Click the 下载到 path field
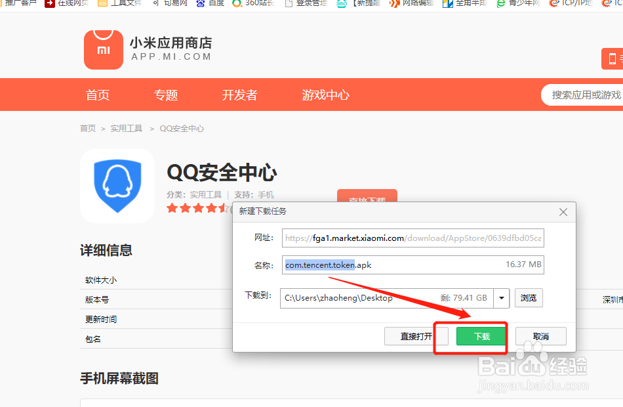Viewport: 623px width, 407px height. 387,298
